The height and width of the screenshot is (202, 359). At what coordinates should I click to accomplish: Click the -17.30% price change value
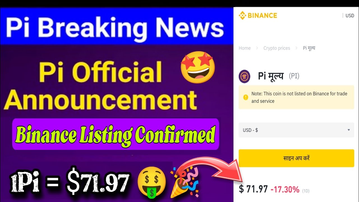pos(285,190)
